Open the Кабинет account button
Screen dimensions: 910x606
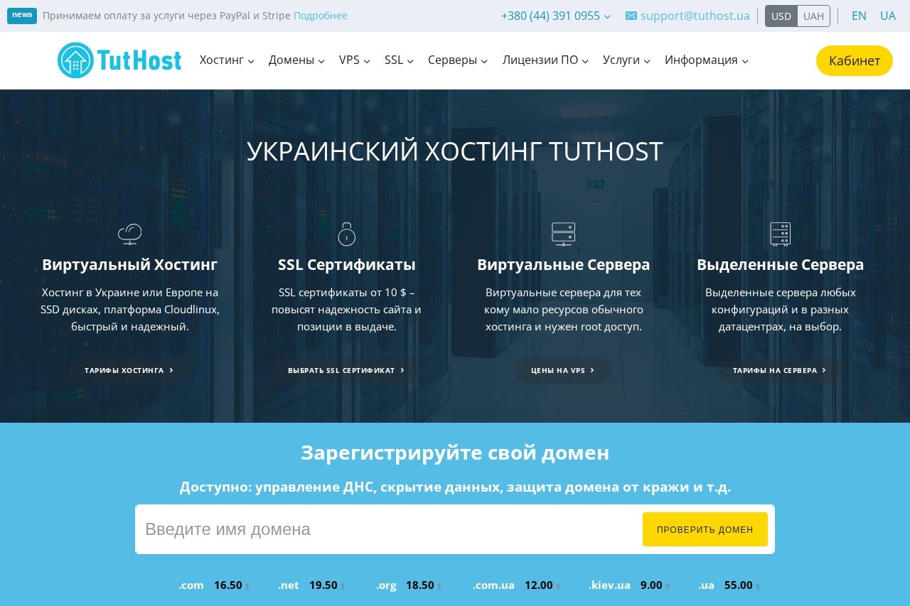tap(854, 60)
